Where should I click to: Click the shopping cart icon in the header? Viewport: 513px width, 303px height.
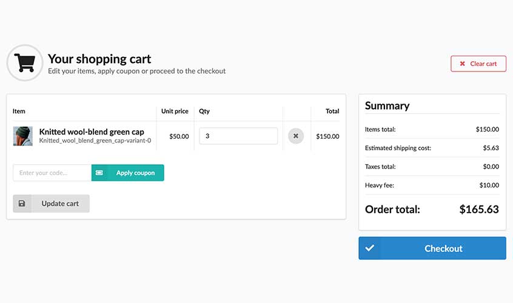click(x=24, y=63)
